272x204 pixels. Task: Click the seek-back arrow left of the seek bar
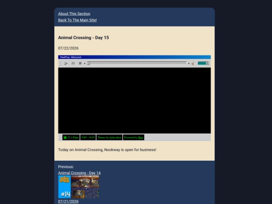(x=85, y=63)
